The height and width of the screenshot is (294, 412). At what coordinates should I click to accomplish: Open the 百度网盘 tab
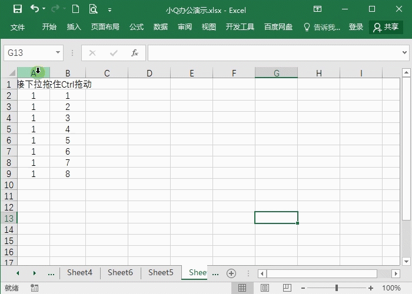[278, 27]
